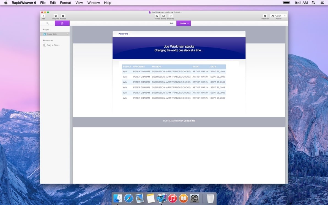Click the RapidWeaver icon in the Dock
Viewport: 328px width, 205px height.
162,198
